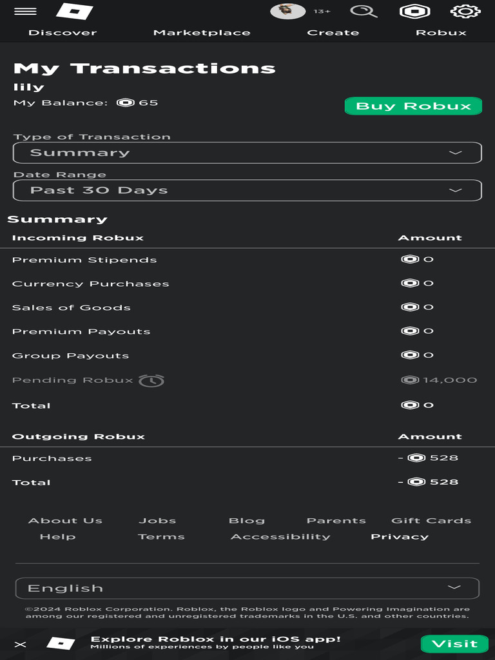
Task: Open the settings gear icon
Action: pyautogui.click(x=465, y=12)
